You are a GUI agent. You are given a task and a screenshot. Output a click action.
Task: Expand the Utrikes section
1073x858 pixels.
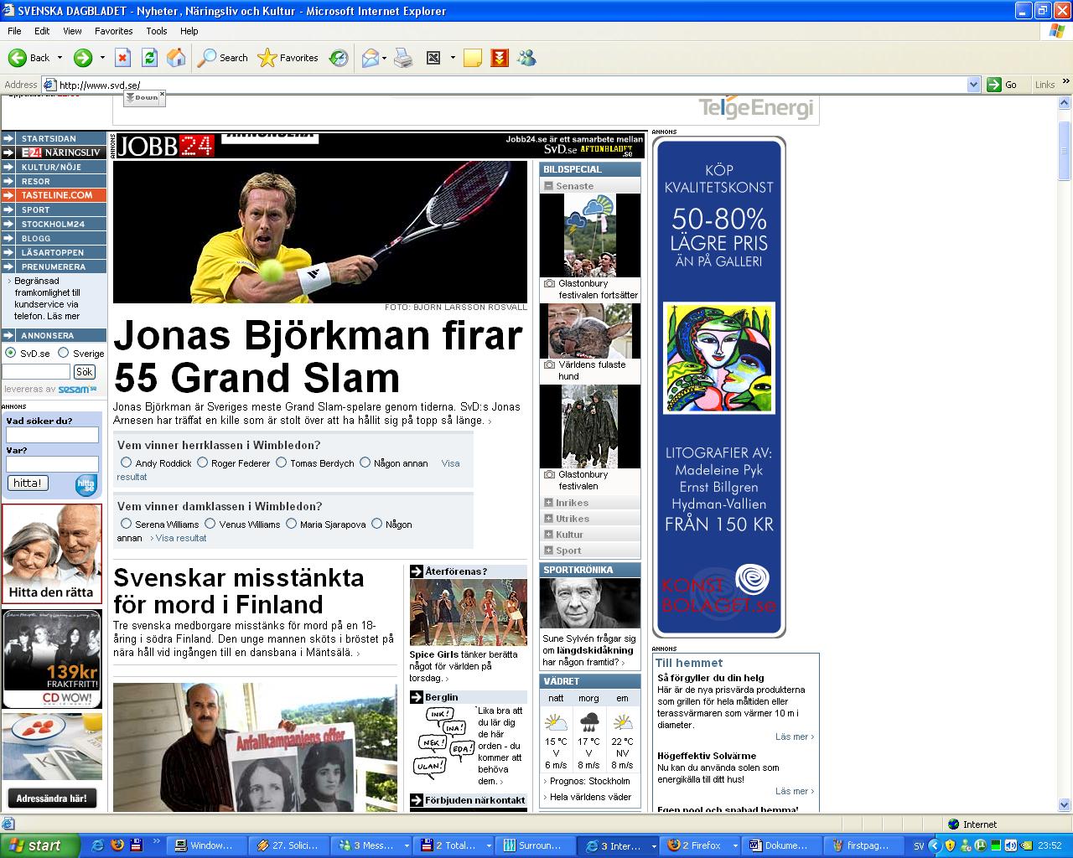coord(548,519)
